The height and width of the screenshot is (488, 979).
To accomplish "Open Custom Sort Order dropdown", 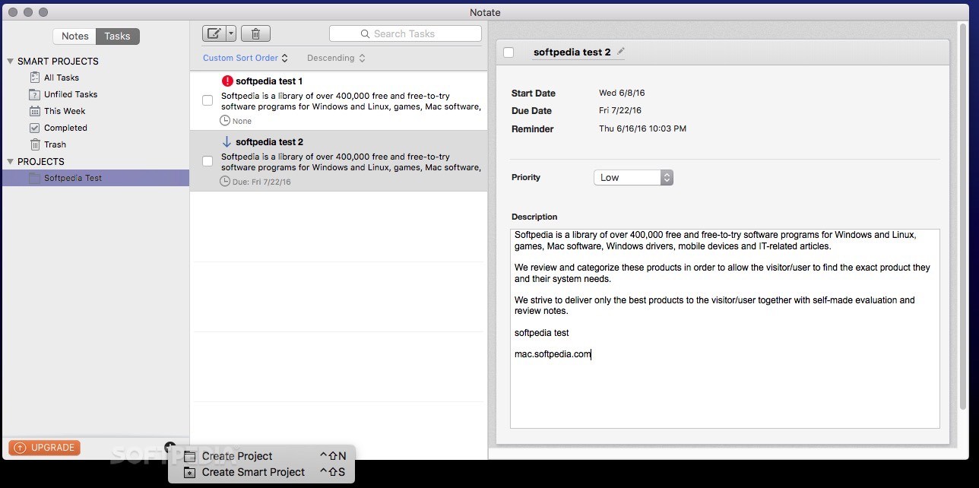I will 246,58.
